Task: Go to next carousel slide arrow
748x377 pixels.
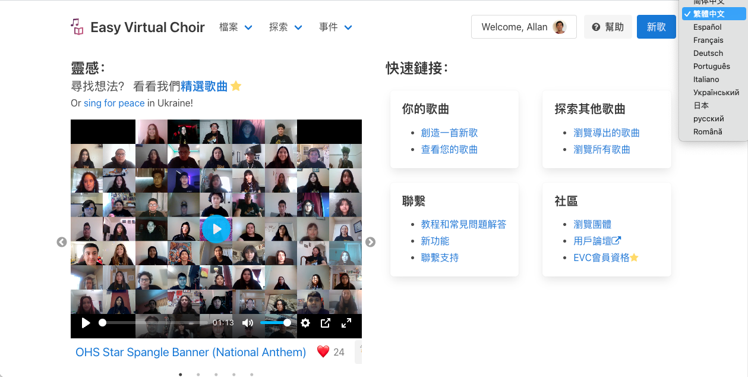Action: click(370, 242)
